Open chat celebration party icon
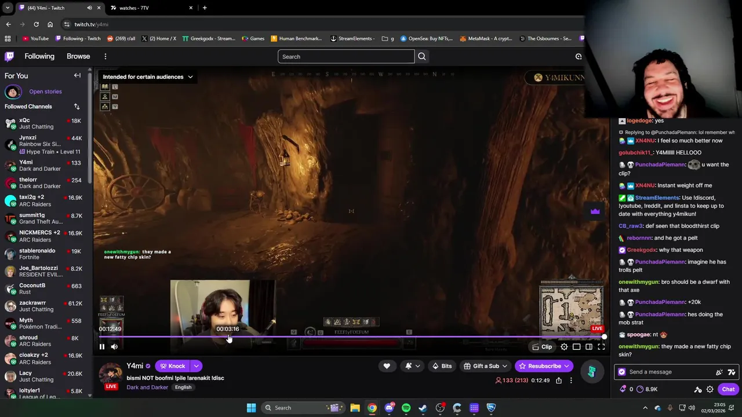Image resolution: width=742 pixels, height=417 pixels. pos(719,372)
